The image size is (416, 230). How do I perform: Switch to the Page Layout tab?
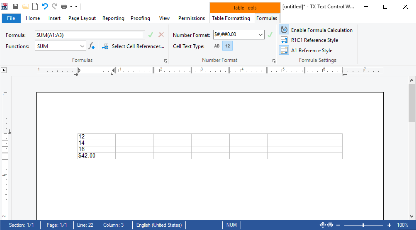pos(82,18)
